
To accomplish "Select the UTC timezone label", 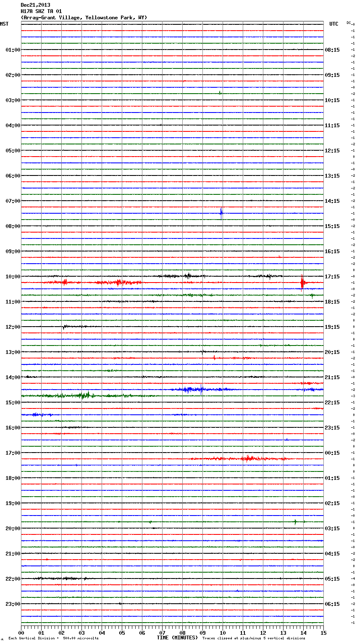I will pos(334,24).
